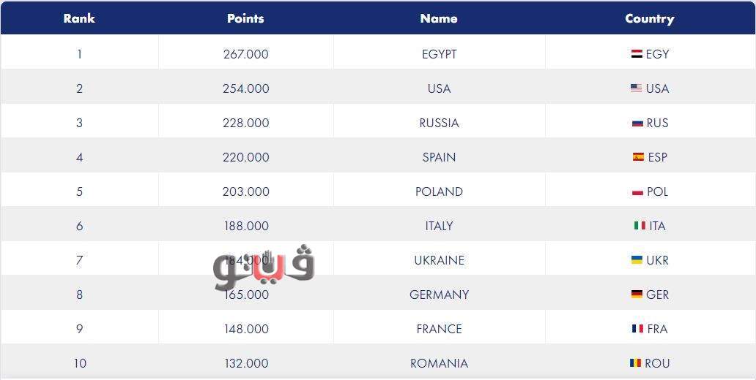Click the Ukraine flag icon
This screenshot has height=380, width=756.
637,260
